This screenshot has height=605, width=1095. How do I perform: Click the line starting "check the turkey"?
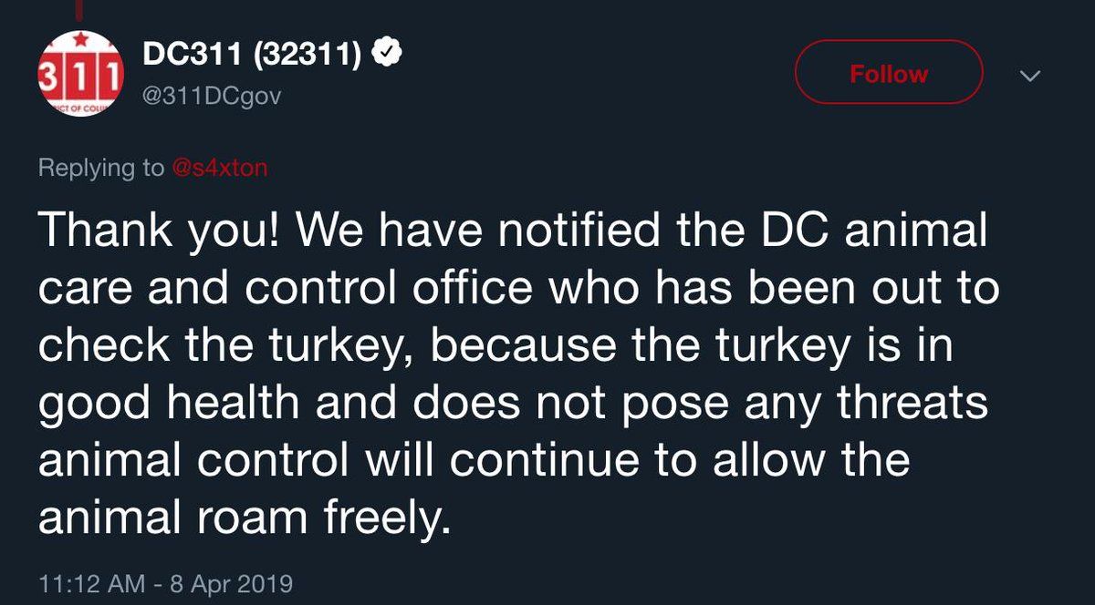click(495, 345)
